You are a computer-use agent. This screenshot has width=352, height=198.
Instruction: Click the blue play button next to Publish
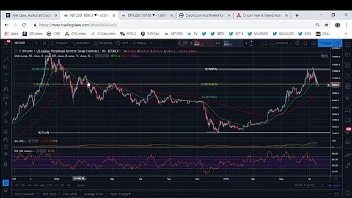[338, 43]
